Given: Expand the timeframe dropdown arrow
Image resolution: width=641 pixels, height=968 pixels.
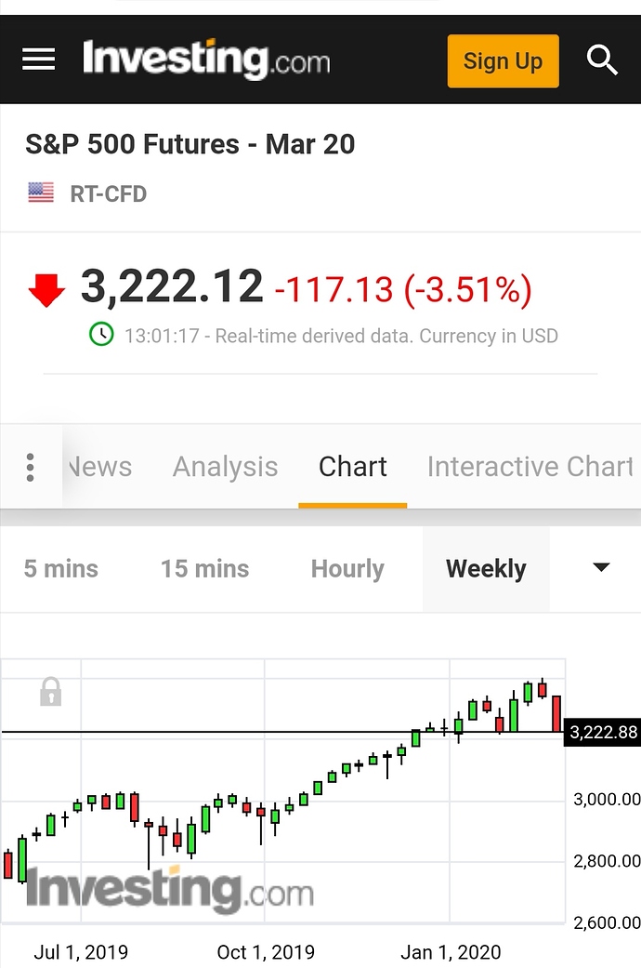Looking at the screenshot, I should (x=601, y=567).
